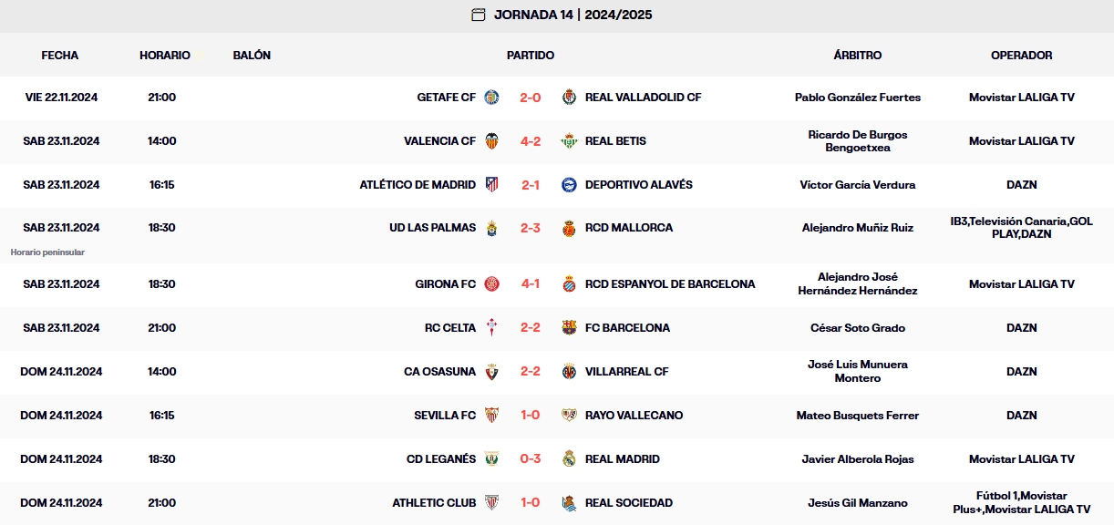Select referee Pablo González Fuertes
The image size is (1114, 525).
pos(858,98)
